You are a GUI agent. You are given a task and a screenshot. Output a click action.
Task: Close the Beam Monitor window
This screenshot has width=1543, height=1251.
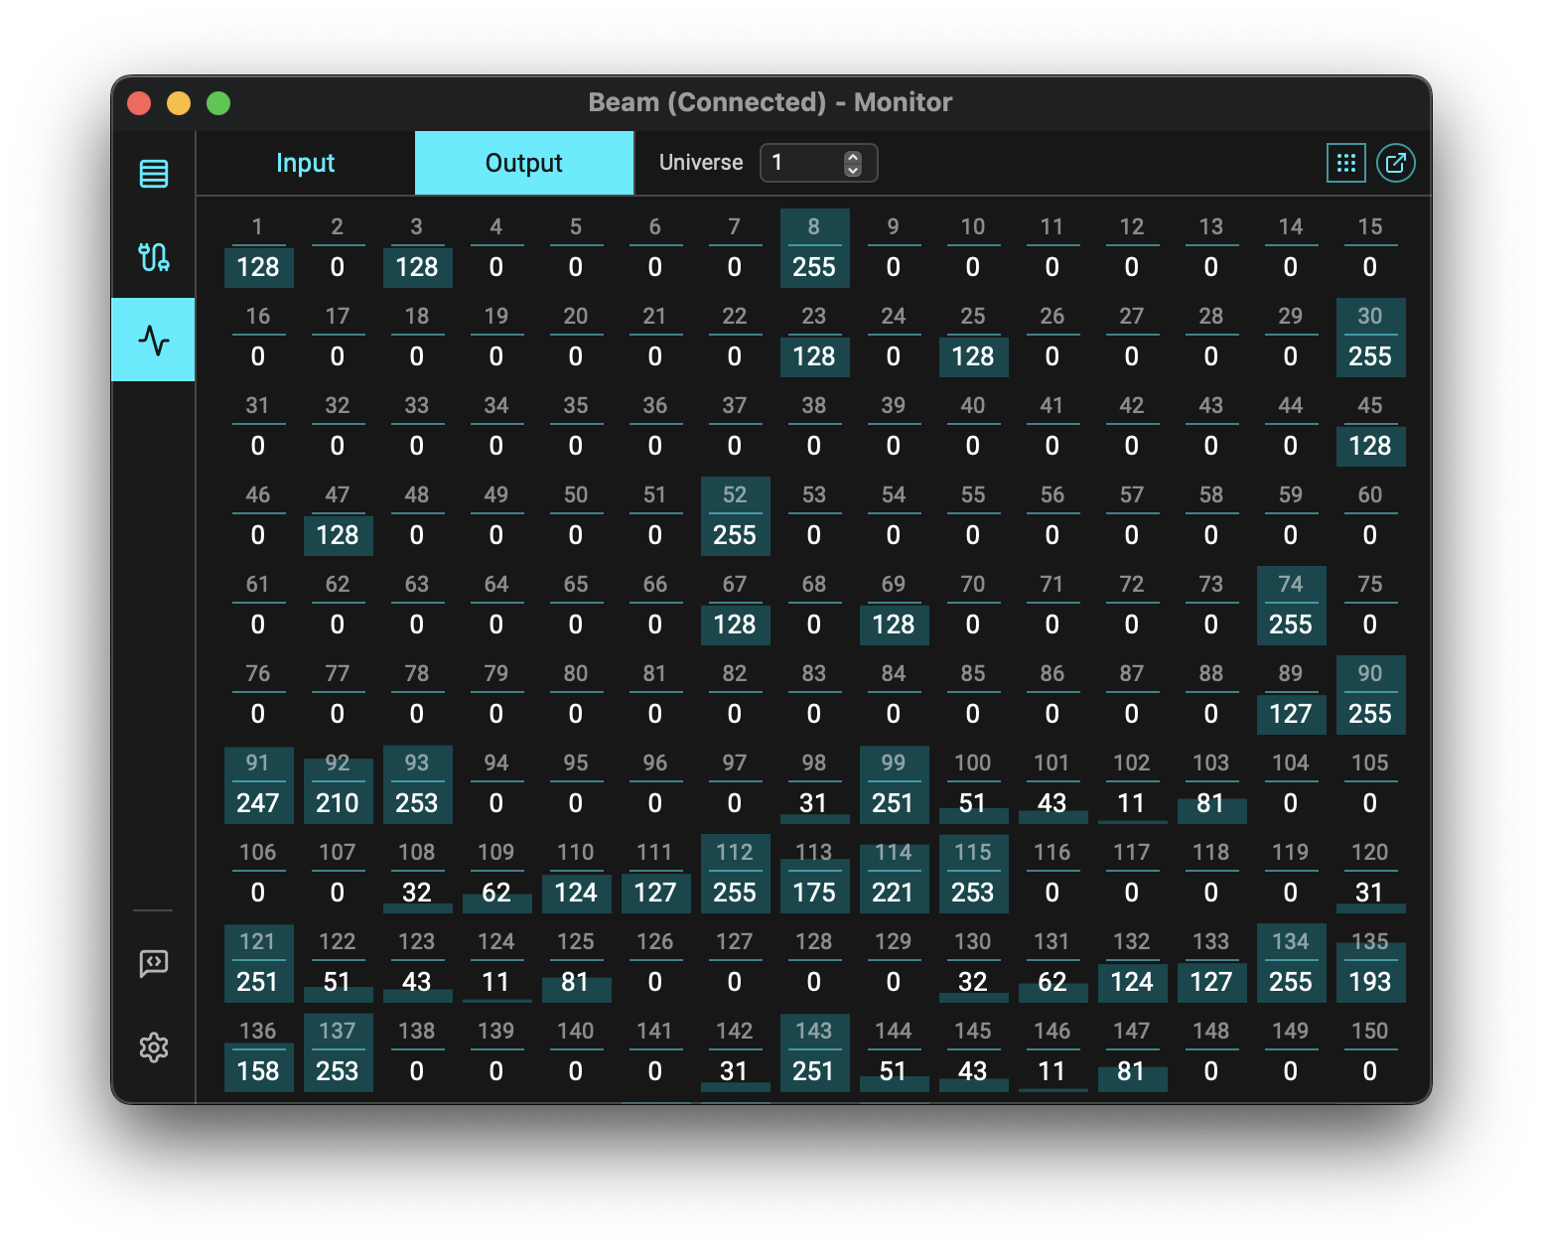point(139,103)
